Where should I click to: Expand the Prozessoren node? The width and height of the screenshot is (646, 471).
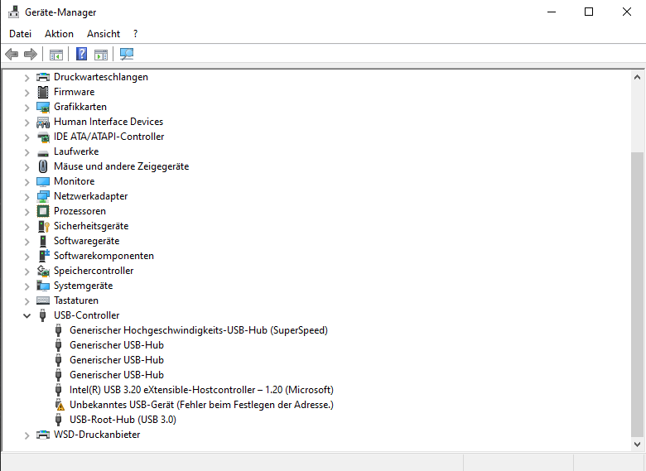pos(27,211)
